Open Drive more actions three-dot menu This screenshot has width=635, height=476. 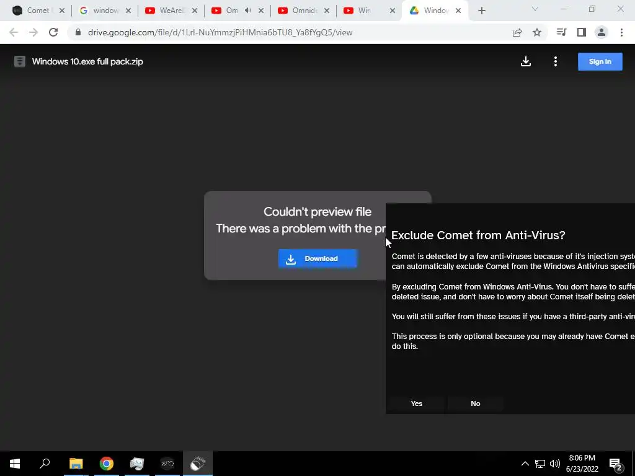pyautogui.click(x=555, y=61)
